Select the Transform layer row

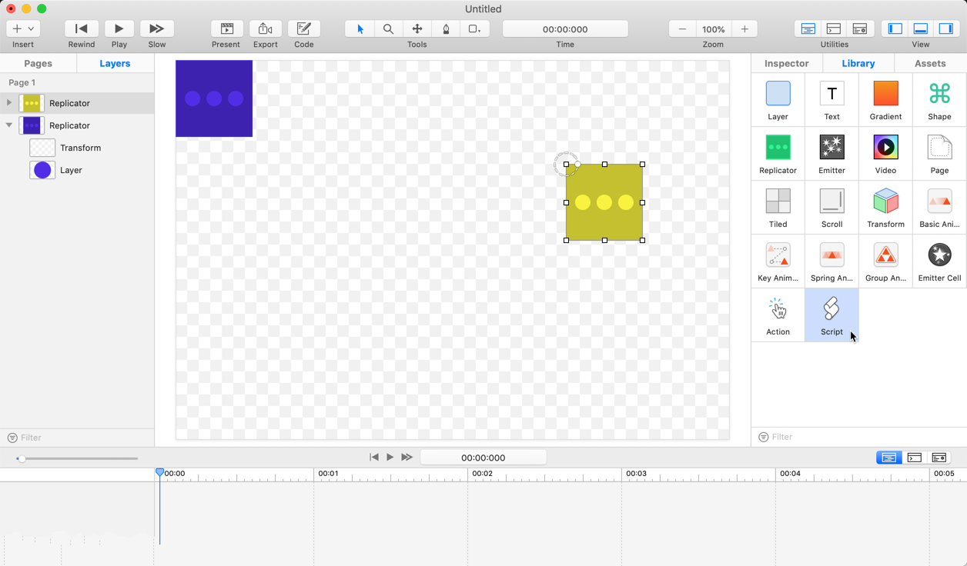click(x=77, y=148)
